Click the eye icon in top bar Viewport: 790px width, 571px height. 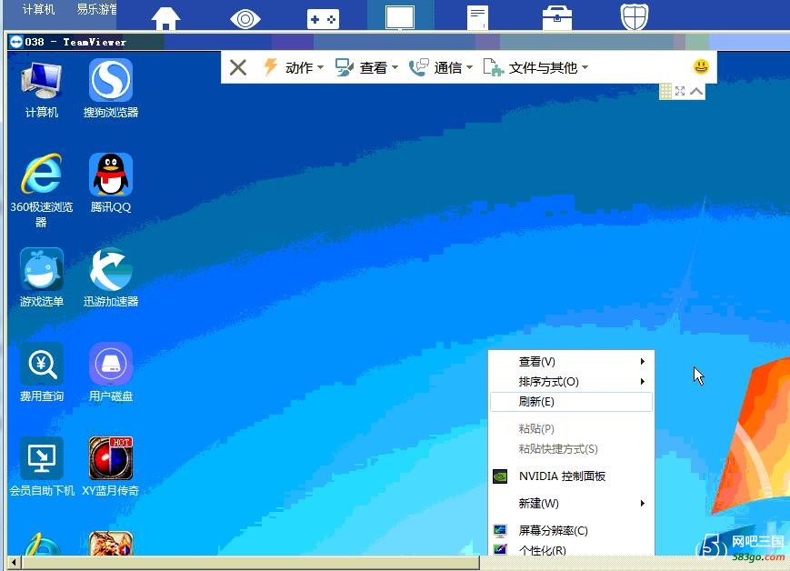245,19
